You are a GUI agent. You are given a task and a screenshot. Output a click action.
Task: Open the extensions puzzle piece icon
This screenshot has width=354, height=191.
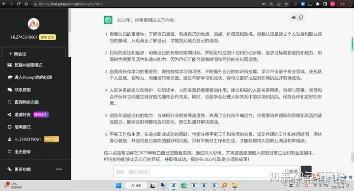(318, 4)
